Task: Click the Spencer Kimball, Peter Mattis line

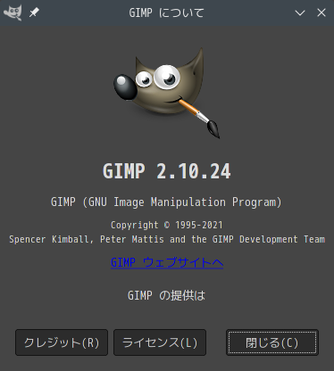Action: click(167, 239)
